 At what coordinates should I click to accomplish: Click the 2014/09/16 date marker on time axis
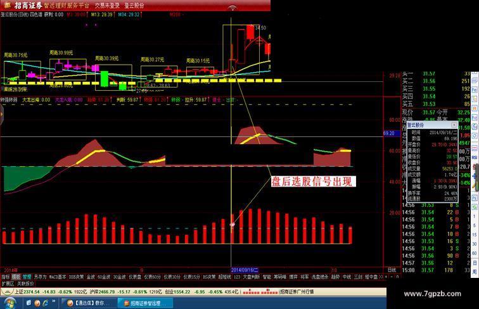(x=245, y=270)
